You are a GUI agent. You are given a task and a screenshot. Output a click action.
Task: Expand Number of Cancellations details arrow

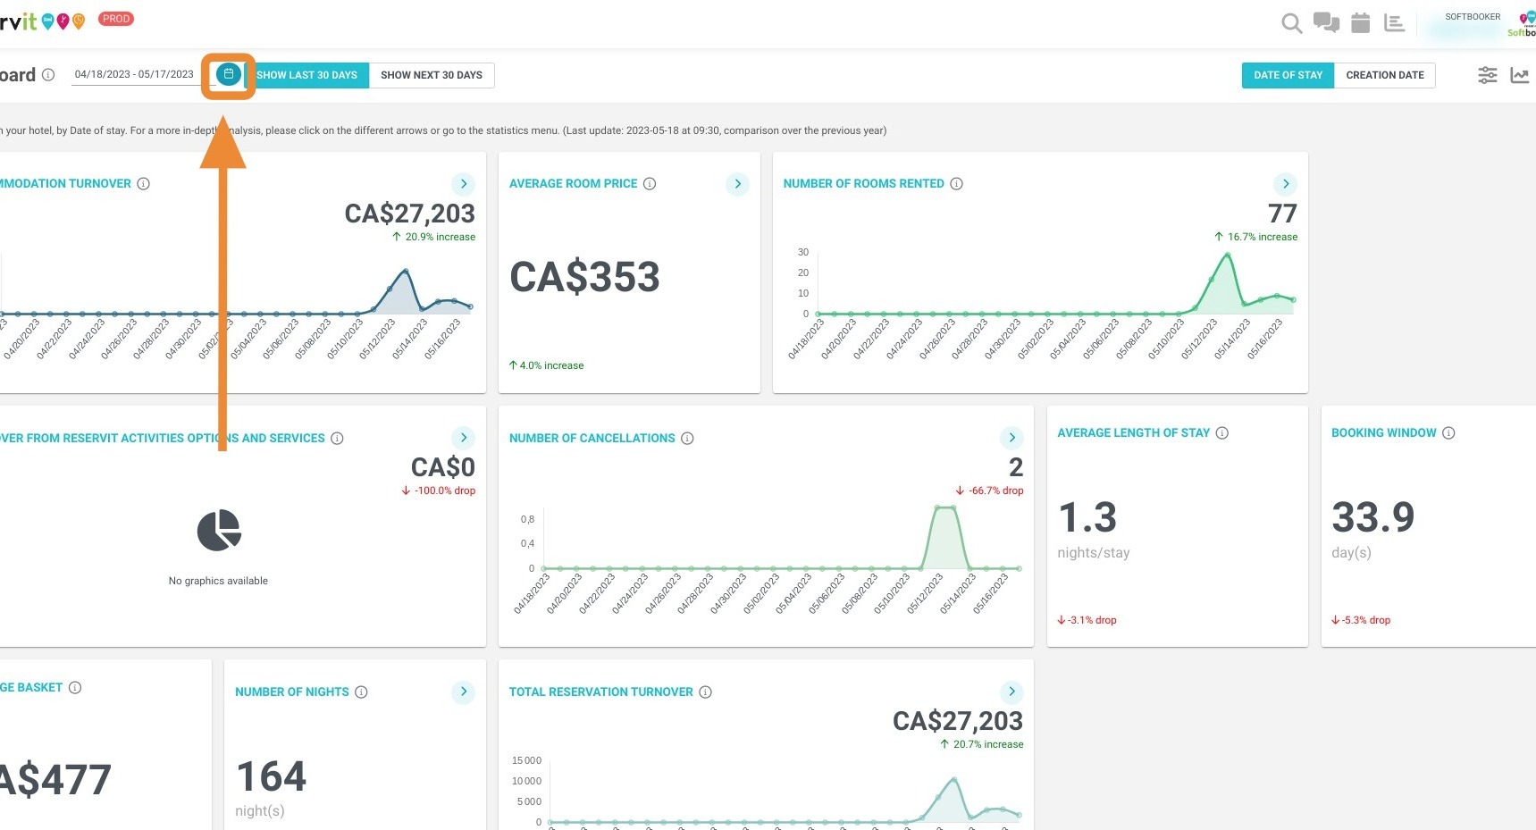[x=1011, y=438]
